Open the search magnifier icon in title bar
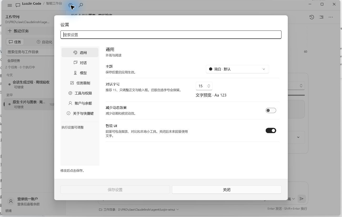The height and width of the screenshot is (217, 342). pyautogui.click(x=81, y=5)
